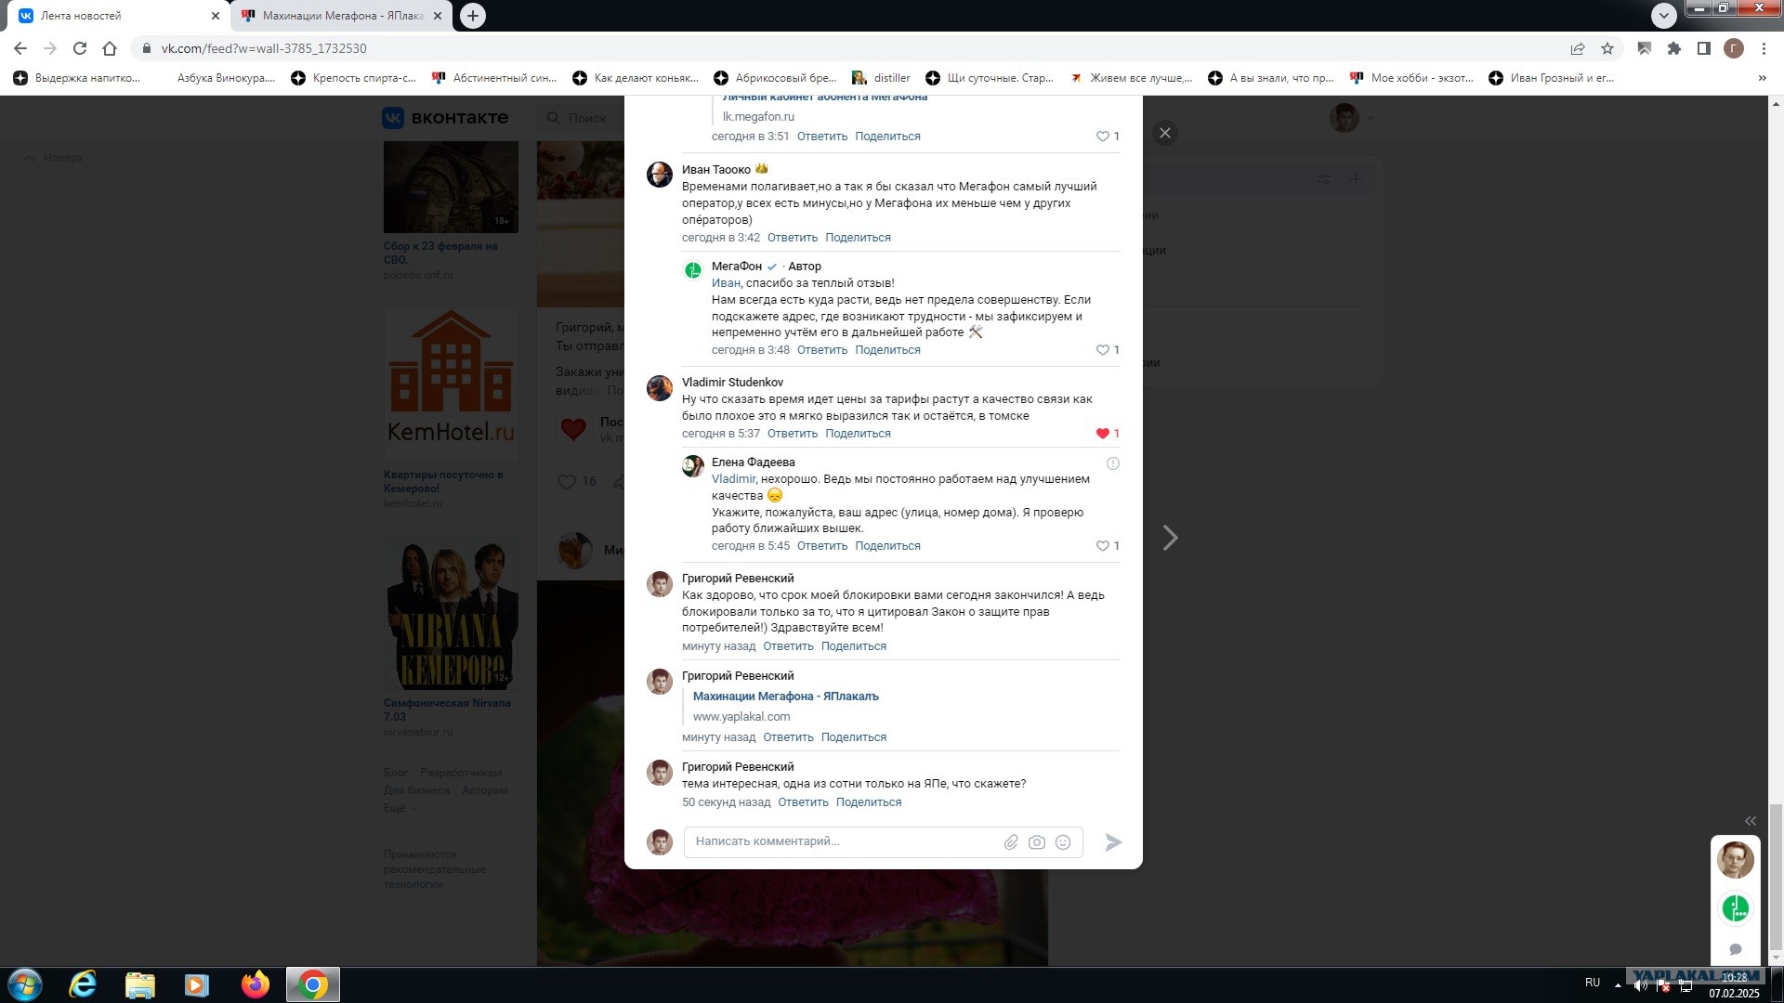Image resolution: width=1784 pixels, height=1003 pixels.
Task: Go to the VKontakte logo home
Action: 445,118
